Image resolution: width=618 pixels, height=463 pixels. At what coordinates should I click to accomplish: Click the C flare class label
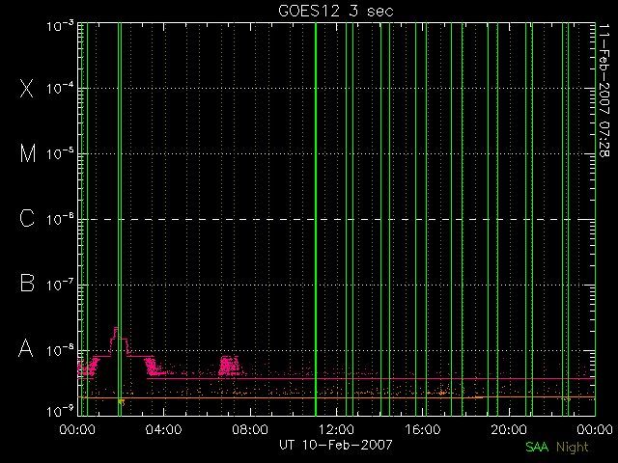pos(27,218)
